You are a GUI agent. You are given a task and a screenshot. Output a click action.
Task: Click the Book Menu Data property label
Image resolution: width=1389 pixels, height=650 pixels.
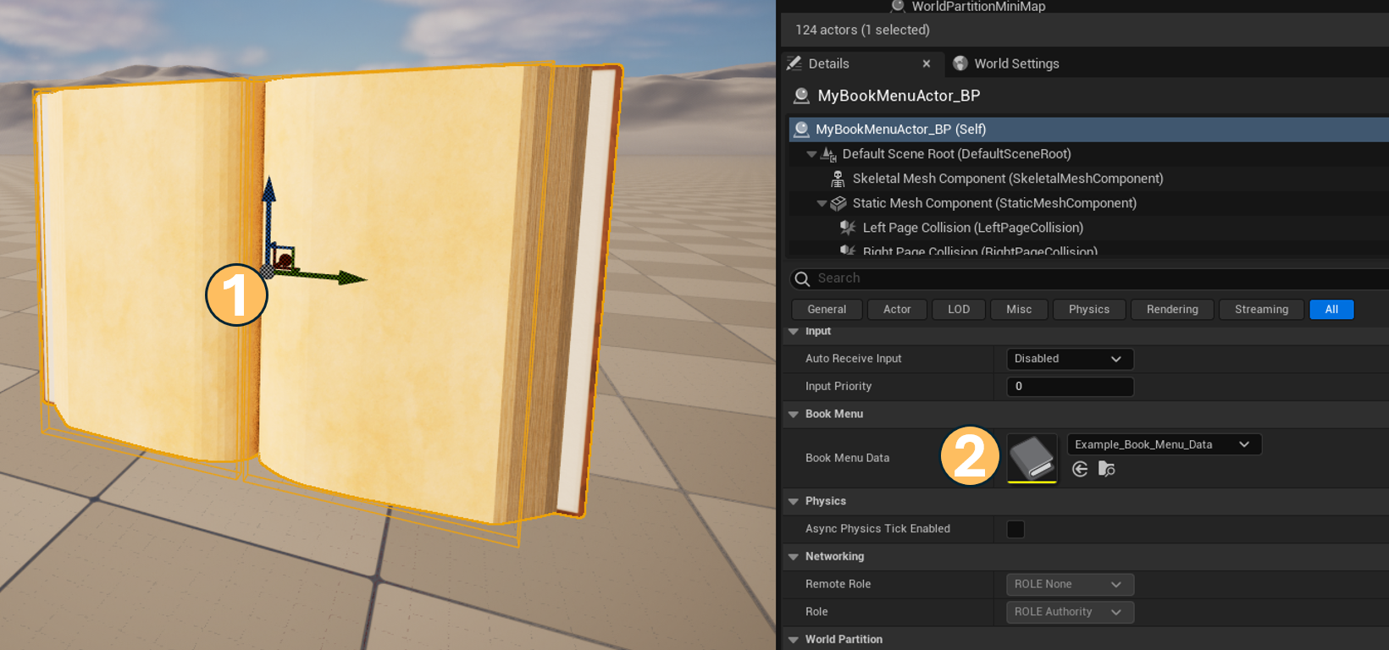[x=847, y=458]
